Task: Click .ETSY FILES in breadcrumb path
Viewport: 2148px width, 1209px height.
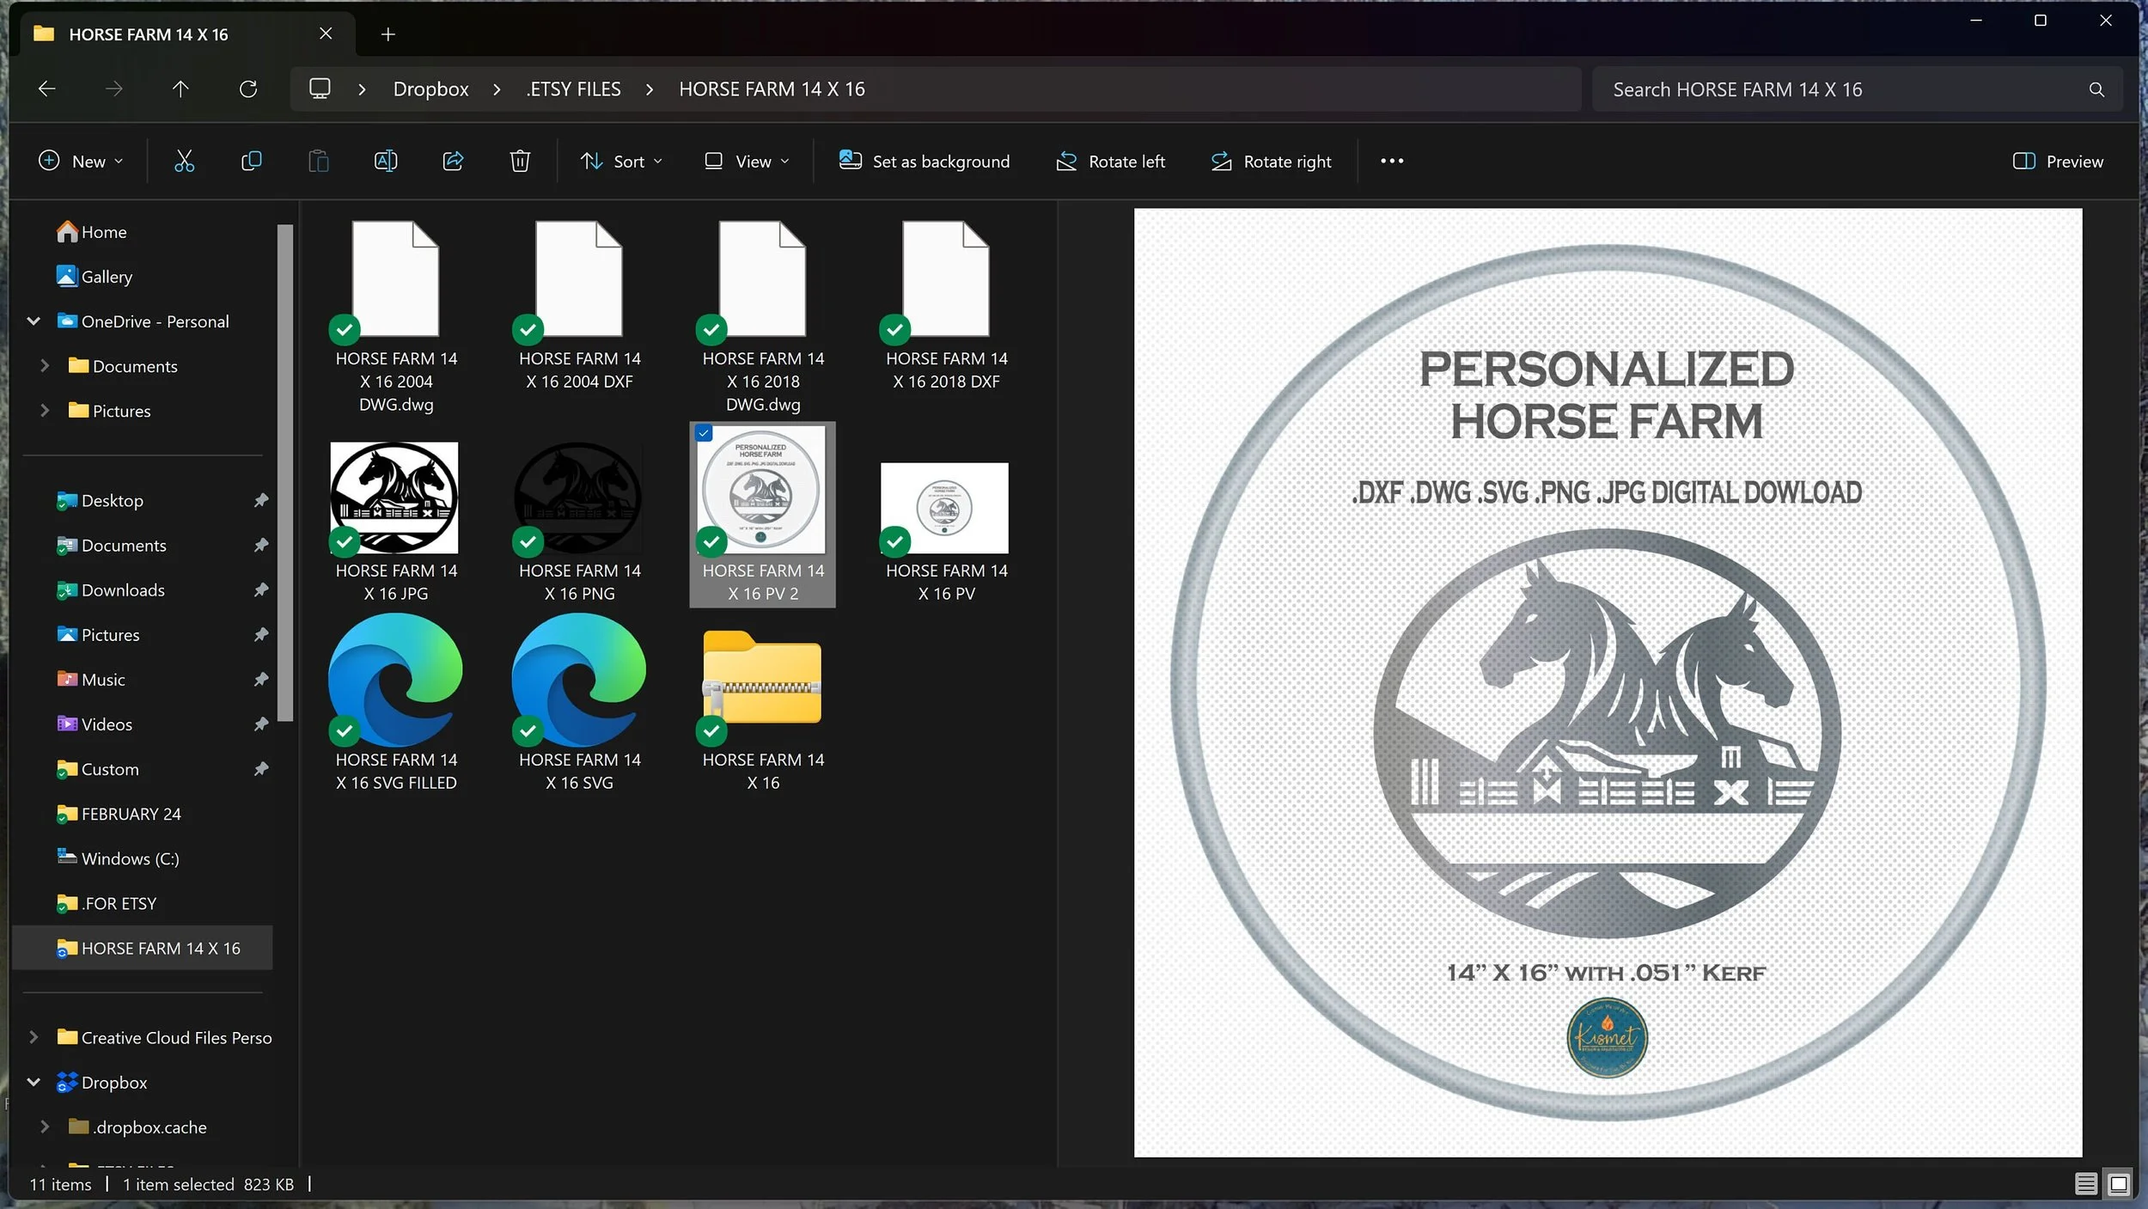Action: [x=573, y=89]
